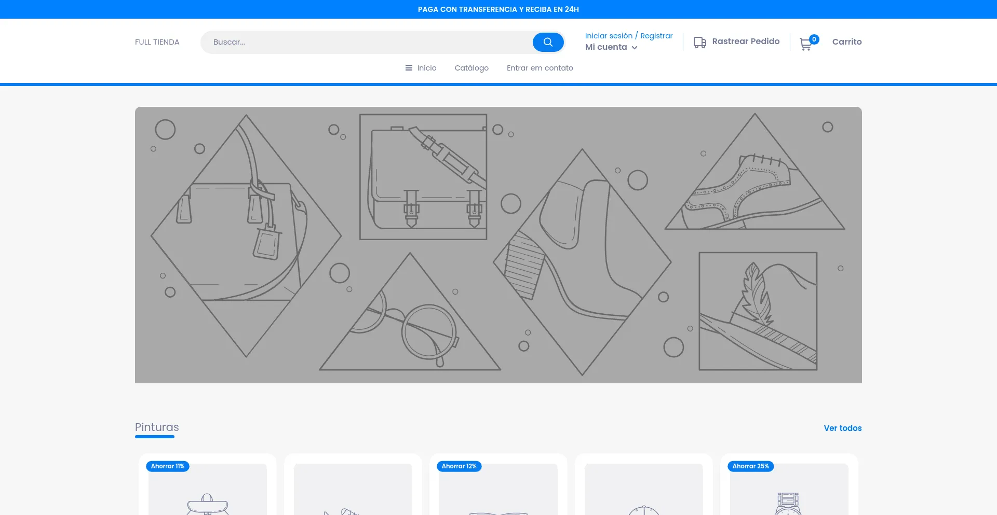Expand the Mi cuenta dropdown
Viewport: 997px width, 515px height.
[x=611, y=47]
